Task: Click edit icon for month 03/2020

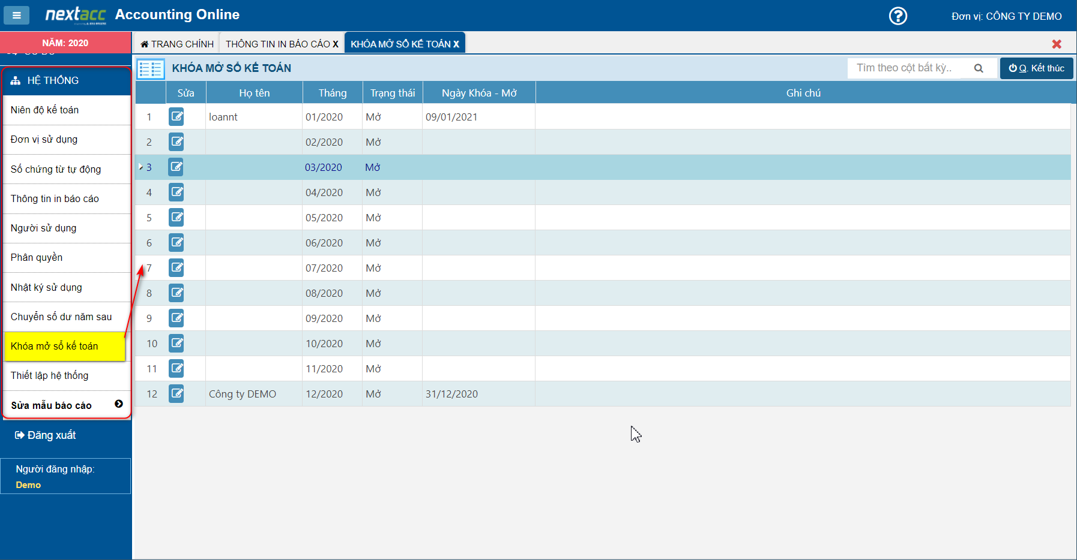Action: pos(176,167)
